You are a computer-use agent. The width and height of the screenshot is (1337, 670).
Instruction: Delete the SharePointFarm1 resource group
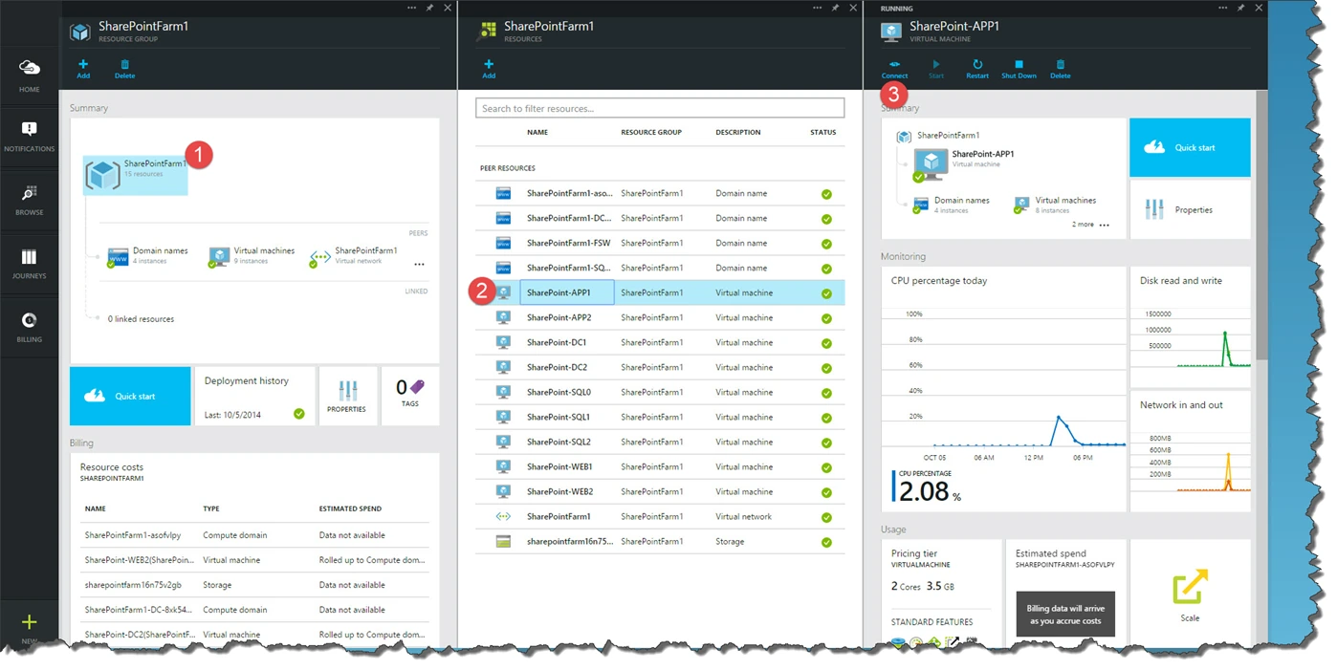[x=124, y=69]
